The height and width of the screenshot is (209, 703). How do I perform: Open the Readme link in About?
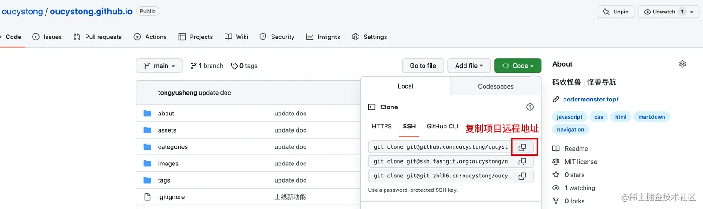[x=570, y=149]
